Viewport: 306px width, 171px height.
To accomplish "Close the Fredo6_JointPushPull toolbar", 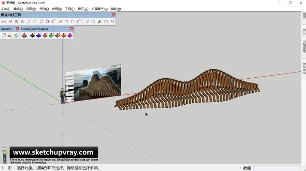I will pyautogui.click(x=71, y=29).
